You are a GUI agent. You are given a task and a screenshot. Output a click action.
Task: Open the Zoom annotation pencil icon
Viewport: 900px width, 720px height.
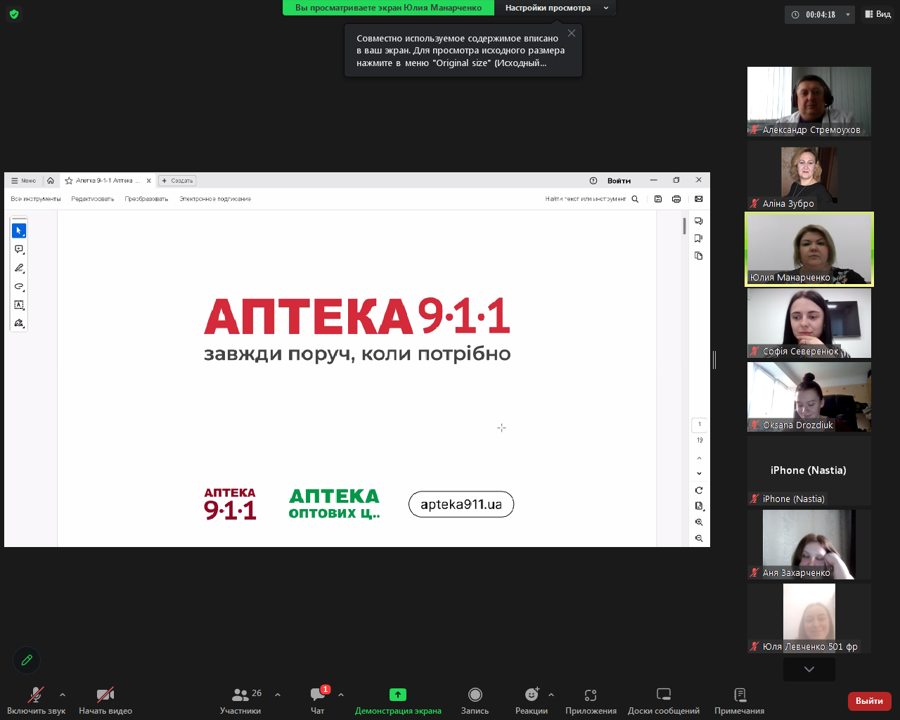point(27,660)
